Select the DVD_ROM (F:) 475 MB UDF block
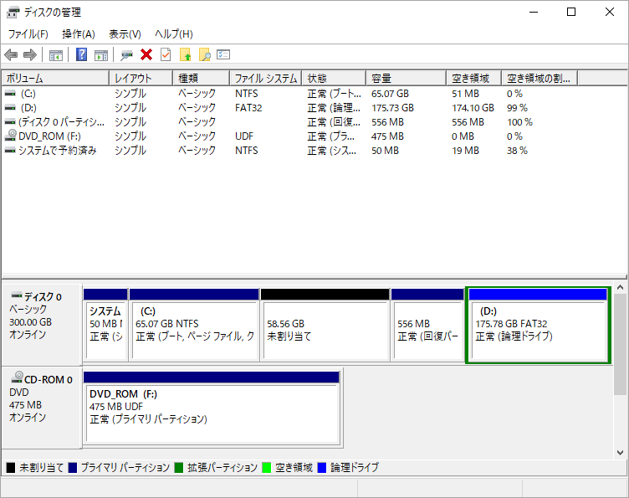This screenshot has height=498, width=629. click(x=212, y=408)
